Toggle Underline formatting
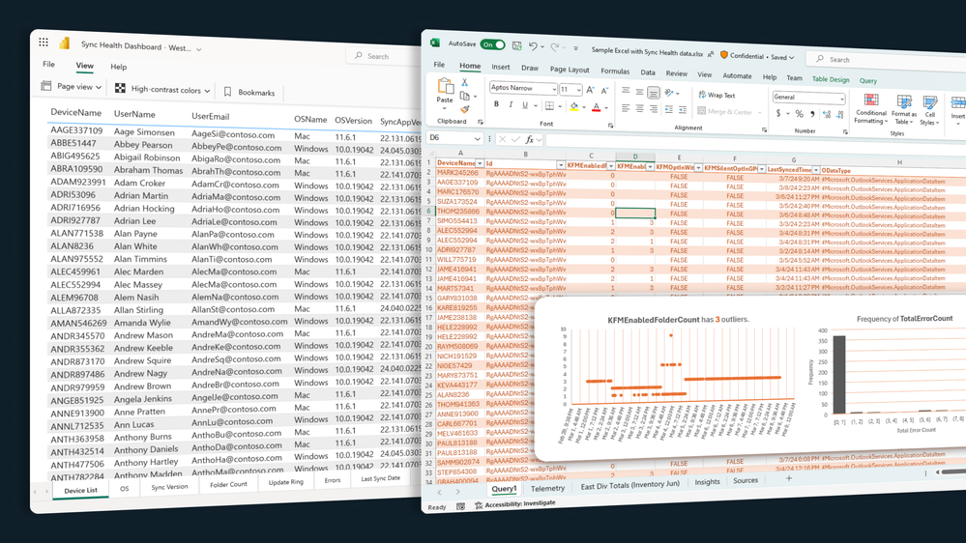Viewport: 966px width, 543px height. (525, 105)
